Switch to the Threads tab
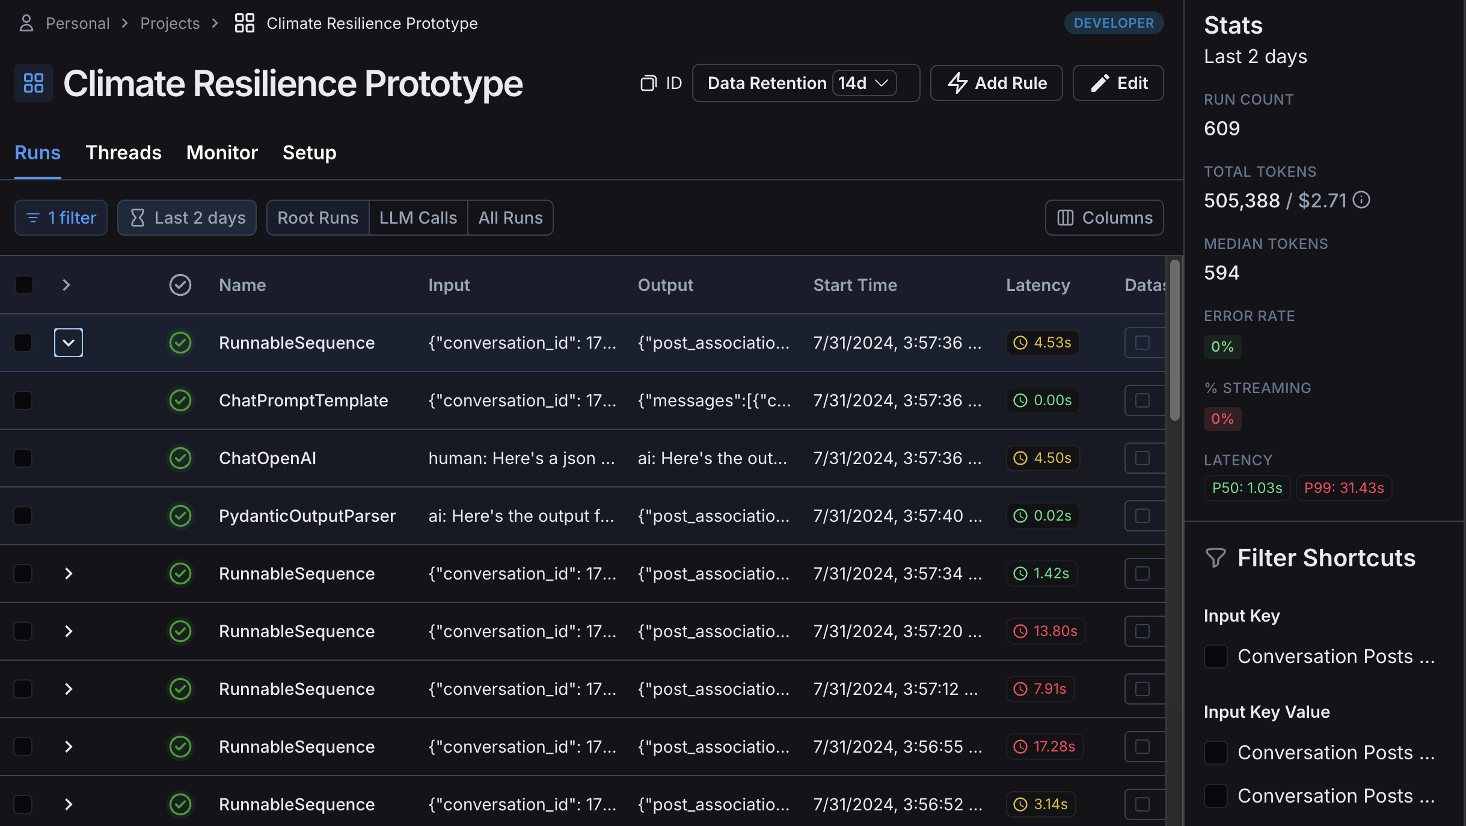 pyautogui.click(x=123, y=153)
